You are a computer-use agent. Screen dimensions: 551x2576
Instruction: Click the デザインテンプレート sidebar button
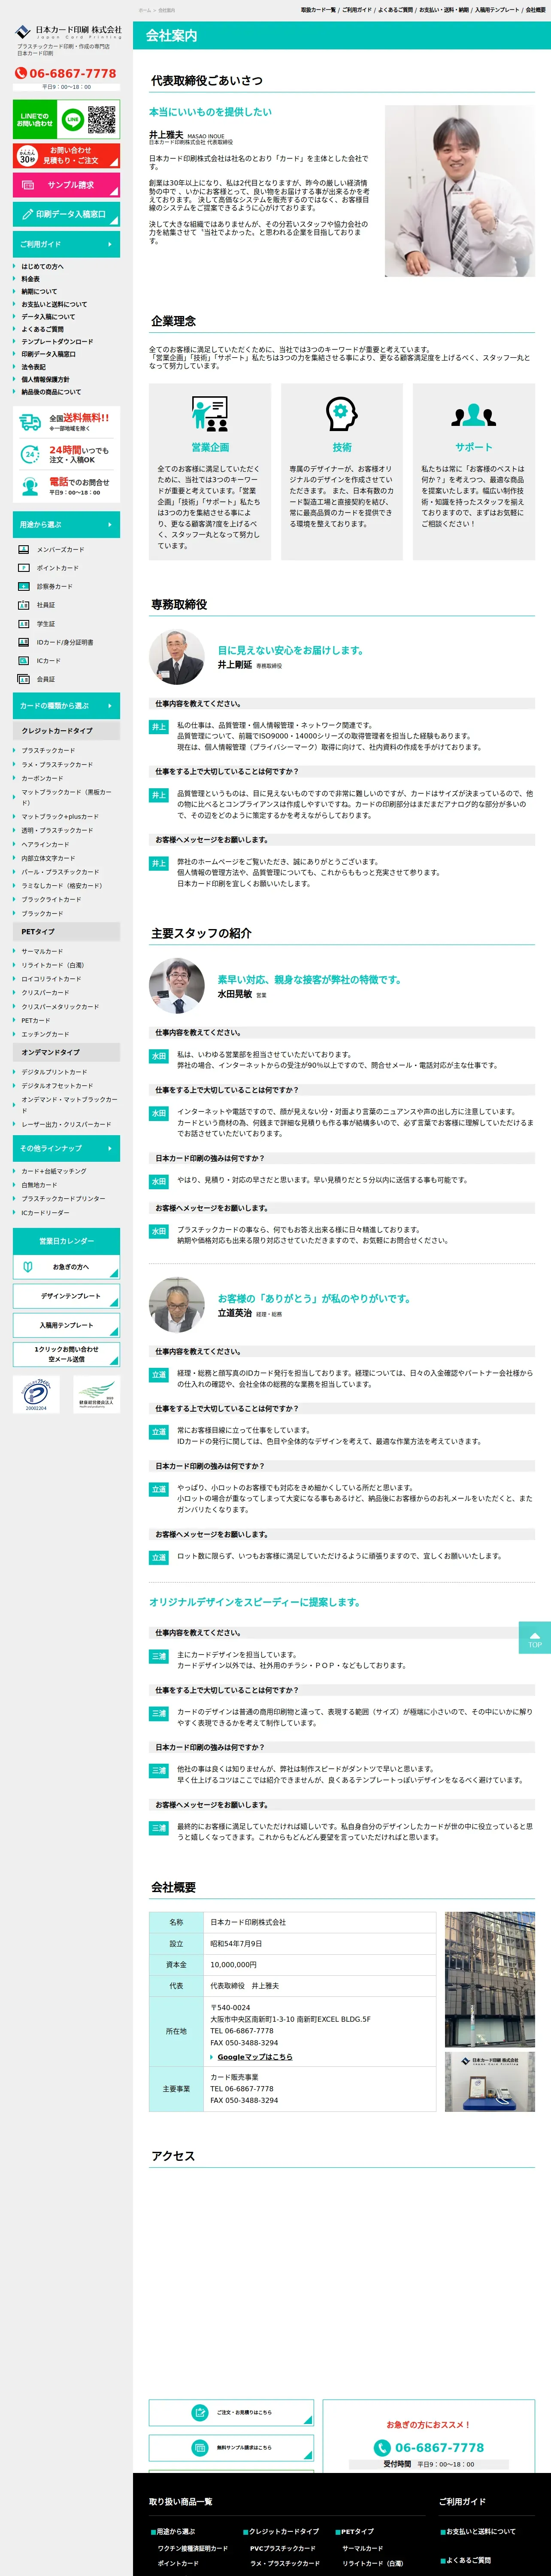pyautogui.click(x=66, y=1296)
